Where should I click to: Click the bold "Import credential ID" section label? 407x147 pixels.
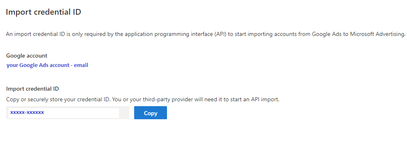(32, 89)
